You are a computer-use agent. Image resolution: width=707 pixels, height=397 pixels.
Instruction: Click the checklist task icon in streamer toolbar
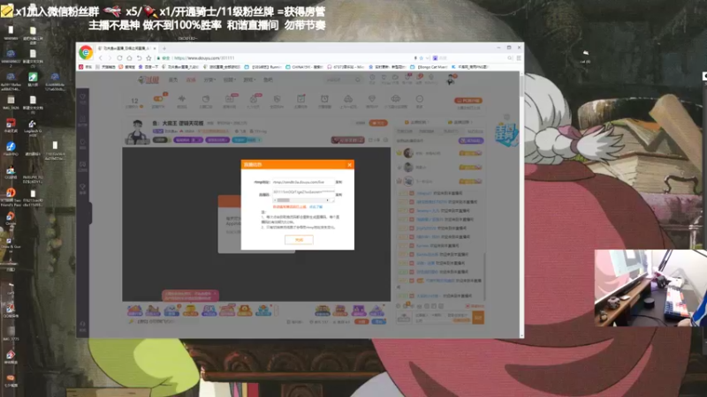pos(300,101)
